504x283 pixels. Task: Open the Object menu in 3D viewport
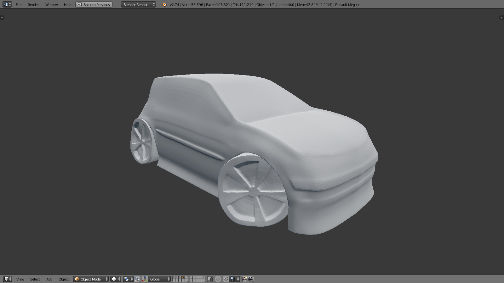pyautogui.click(x=64, y=279)
